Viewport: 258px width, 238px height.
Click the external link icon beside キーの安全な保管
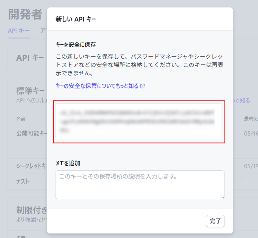(143, 86)
